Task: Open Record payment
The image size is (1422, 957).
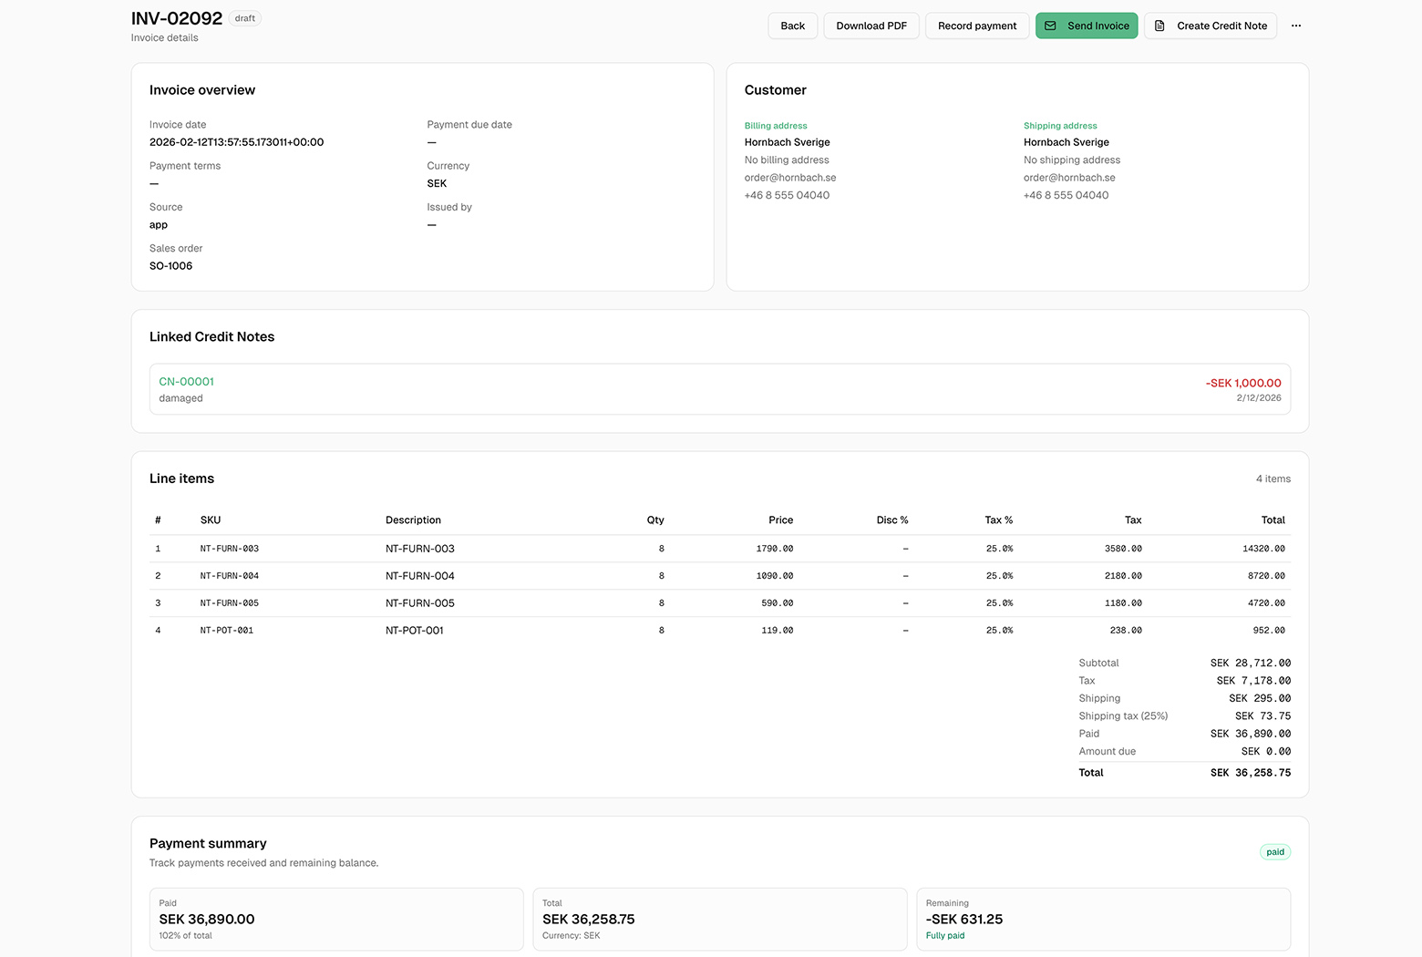Action: coord(976,26)
